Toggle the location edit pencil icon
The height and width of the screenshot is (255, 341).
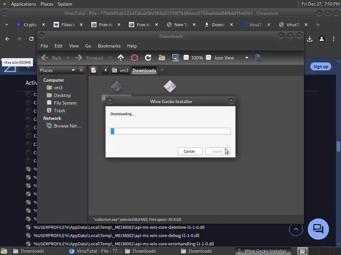[x=94, y=70]
